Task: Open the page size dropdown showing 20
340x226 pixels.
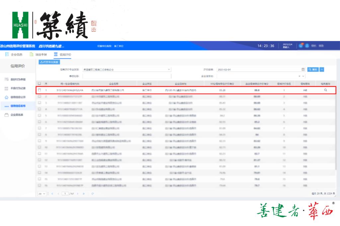Action: coord(42,194)
